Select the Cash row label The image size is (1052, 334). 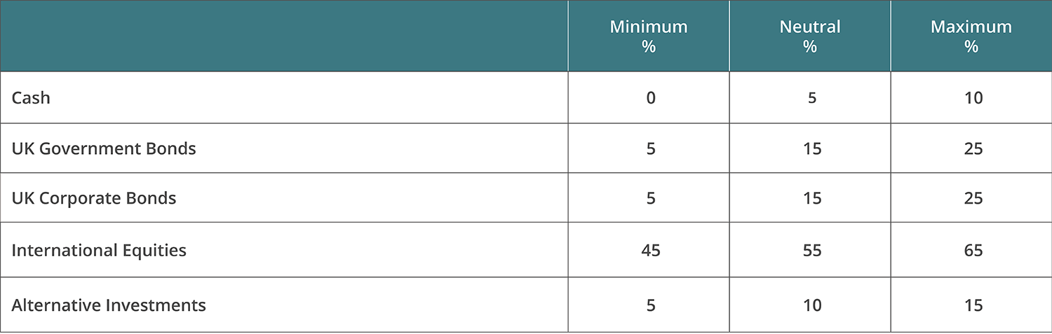click(x=31, y=97)
